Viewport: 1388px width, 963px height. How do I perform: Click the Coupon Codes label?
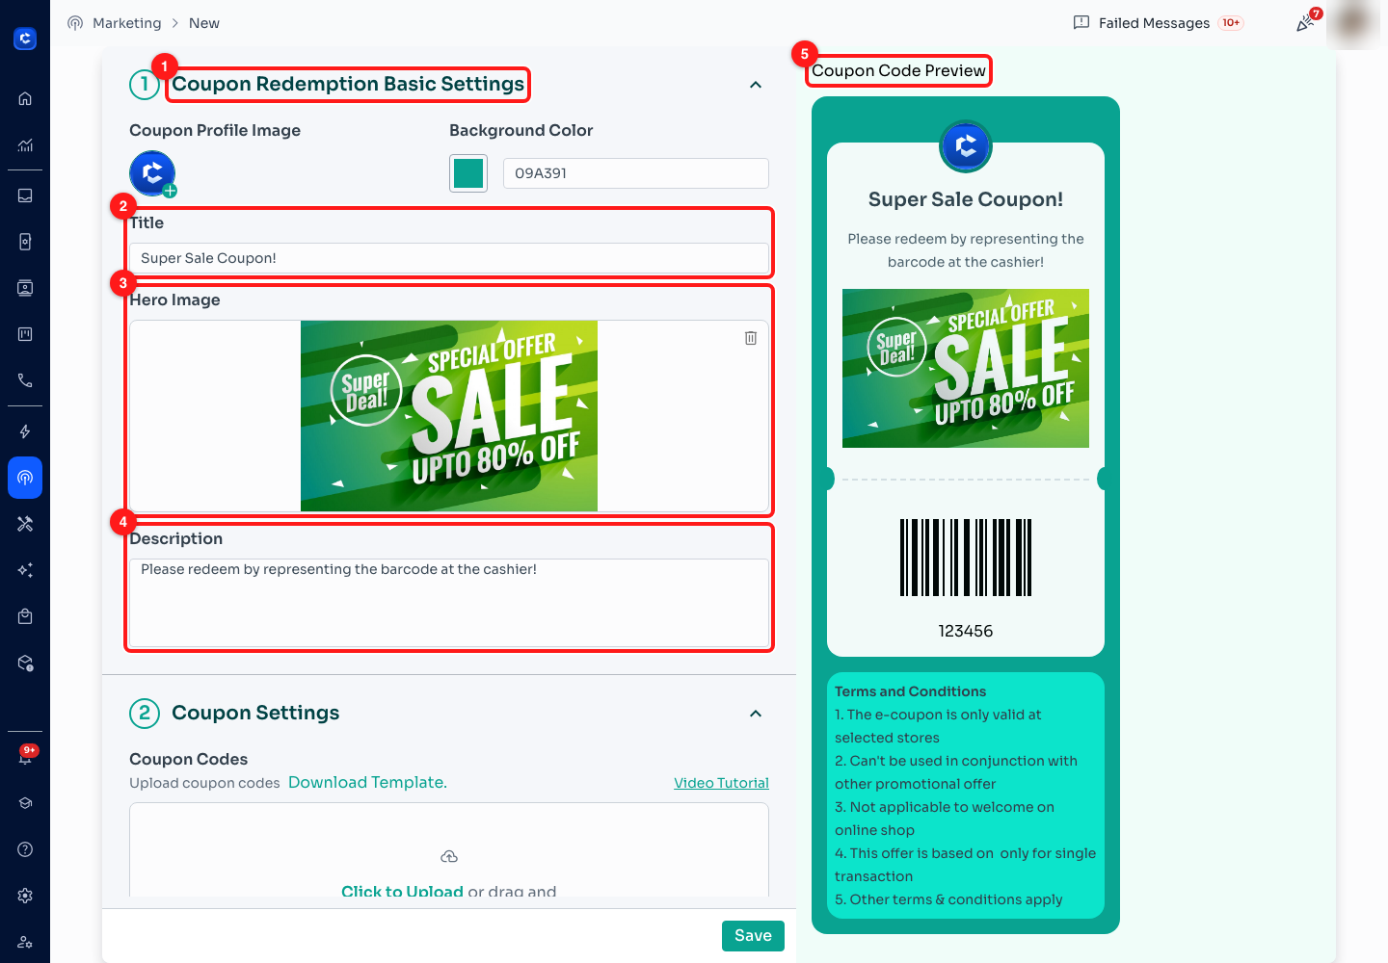(188, 759)
